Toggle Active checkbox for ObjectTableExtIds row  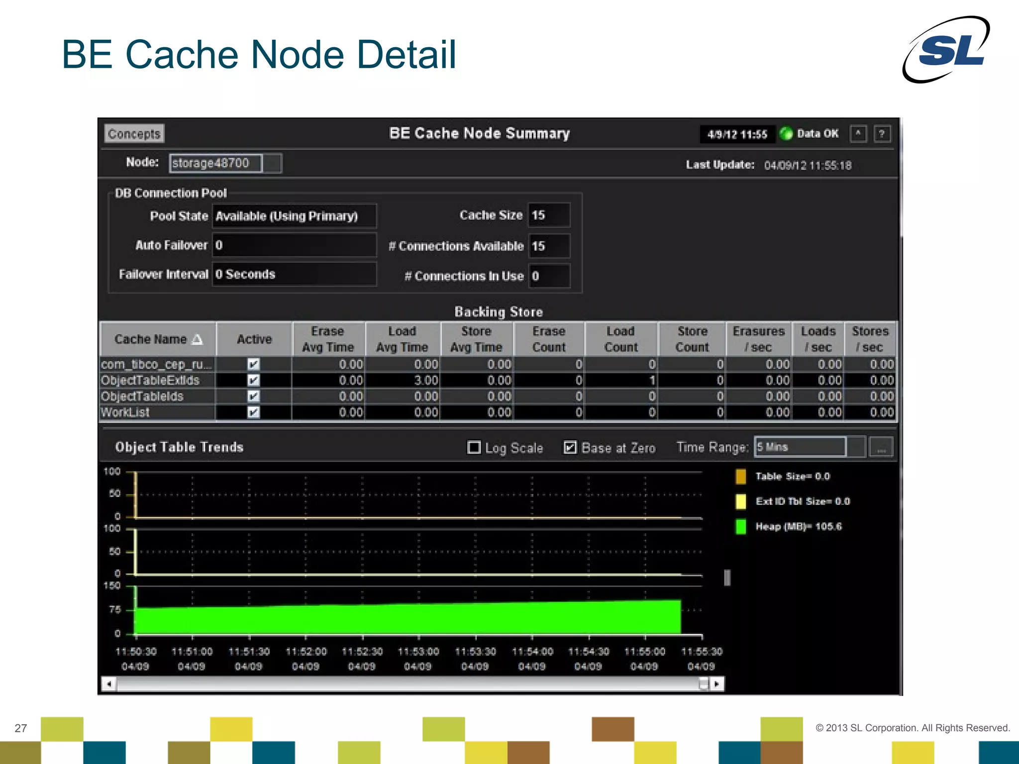(253, 381)
